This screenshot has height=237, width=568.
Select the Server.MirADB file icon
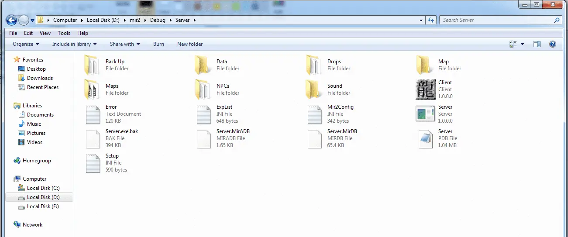(x=203, y=138)
